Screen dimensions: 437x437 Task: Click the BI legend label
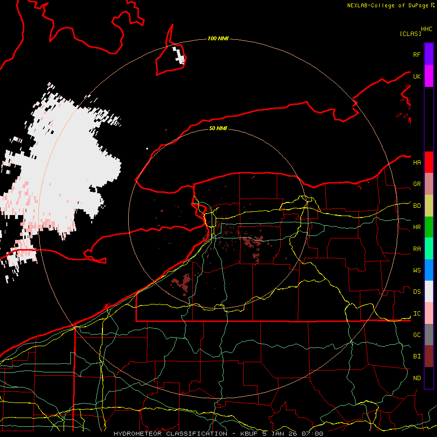[417, 356]
